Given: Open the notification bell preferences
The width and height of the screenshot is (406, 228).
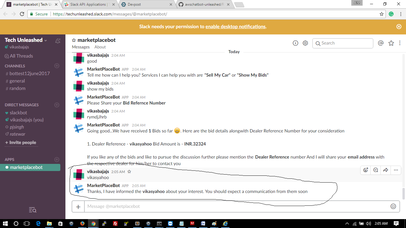Looking at the screenshot, I should coord(58,41).
